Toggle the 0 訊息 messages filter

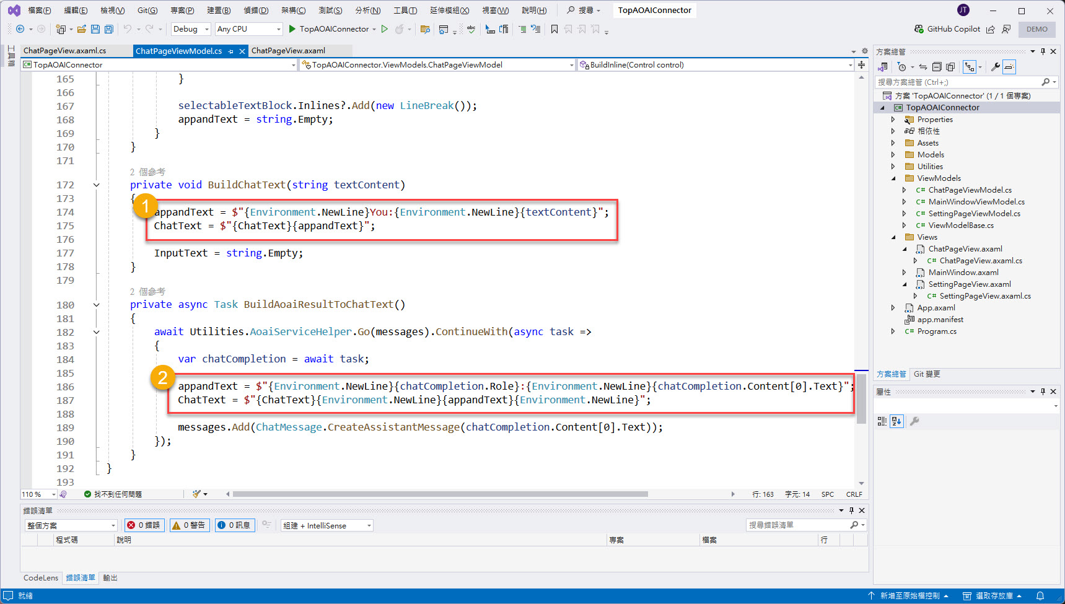point(235,525)
